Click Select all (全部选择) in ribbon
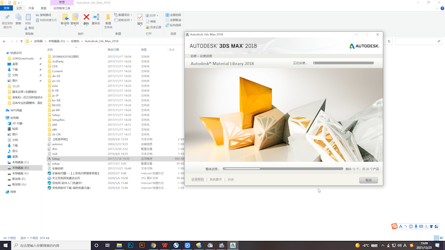 [173, 15]
